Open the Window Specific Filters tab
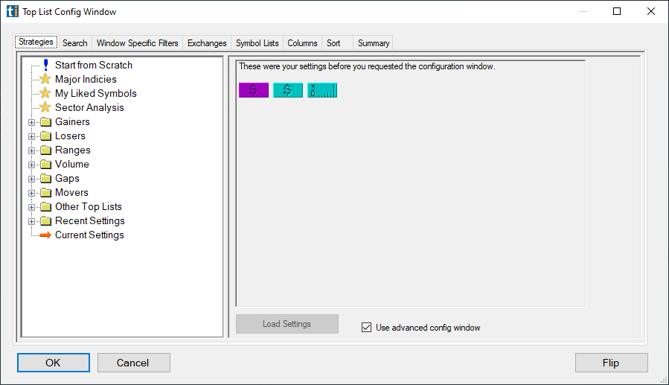Image resolution: width=669 pixels, height=385 pixels. [138, 43]
